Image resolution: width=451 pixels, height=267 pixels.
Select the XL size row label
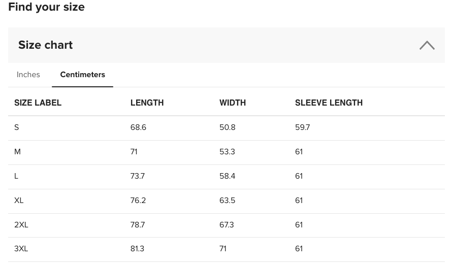coord(19,201)
